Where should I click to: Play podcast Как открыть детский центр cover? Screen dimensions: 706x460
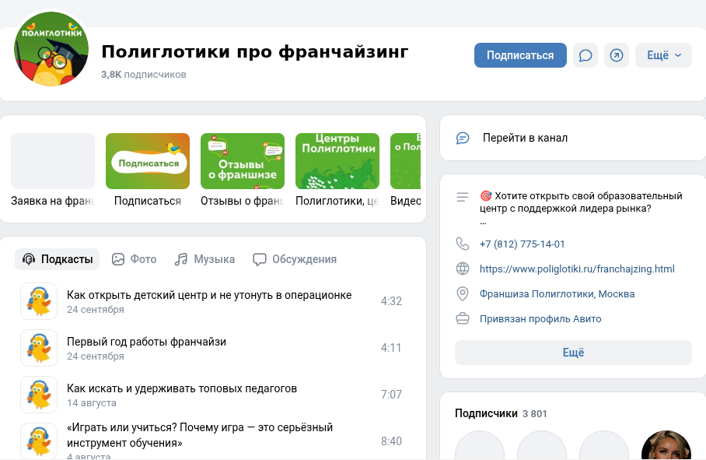point(39,301)
